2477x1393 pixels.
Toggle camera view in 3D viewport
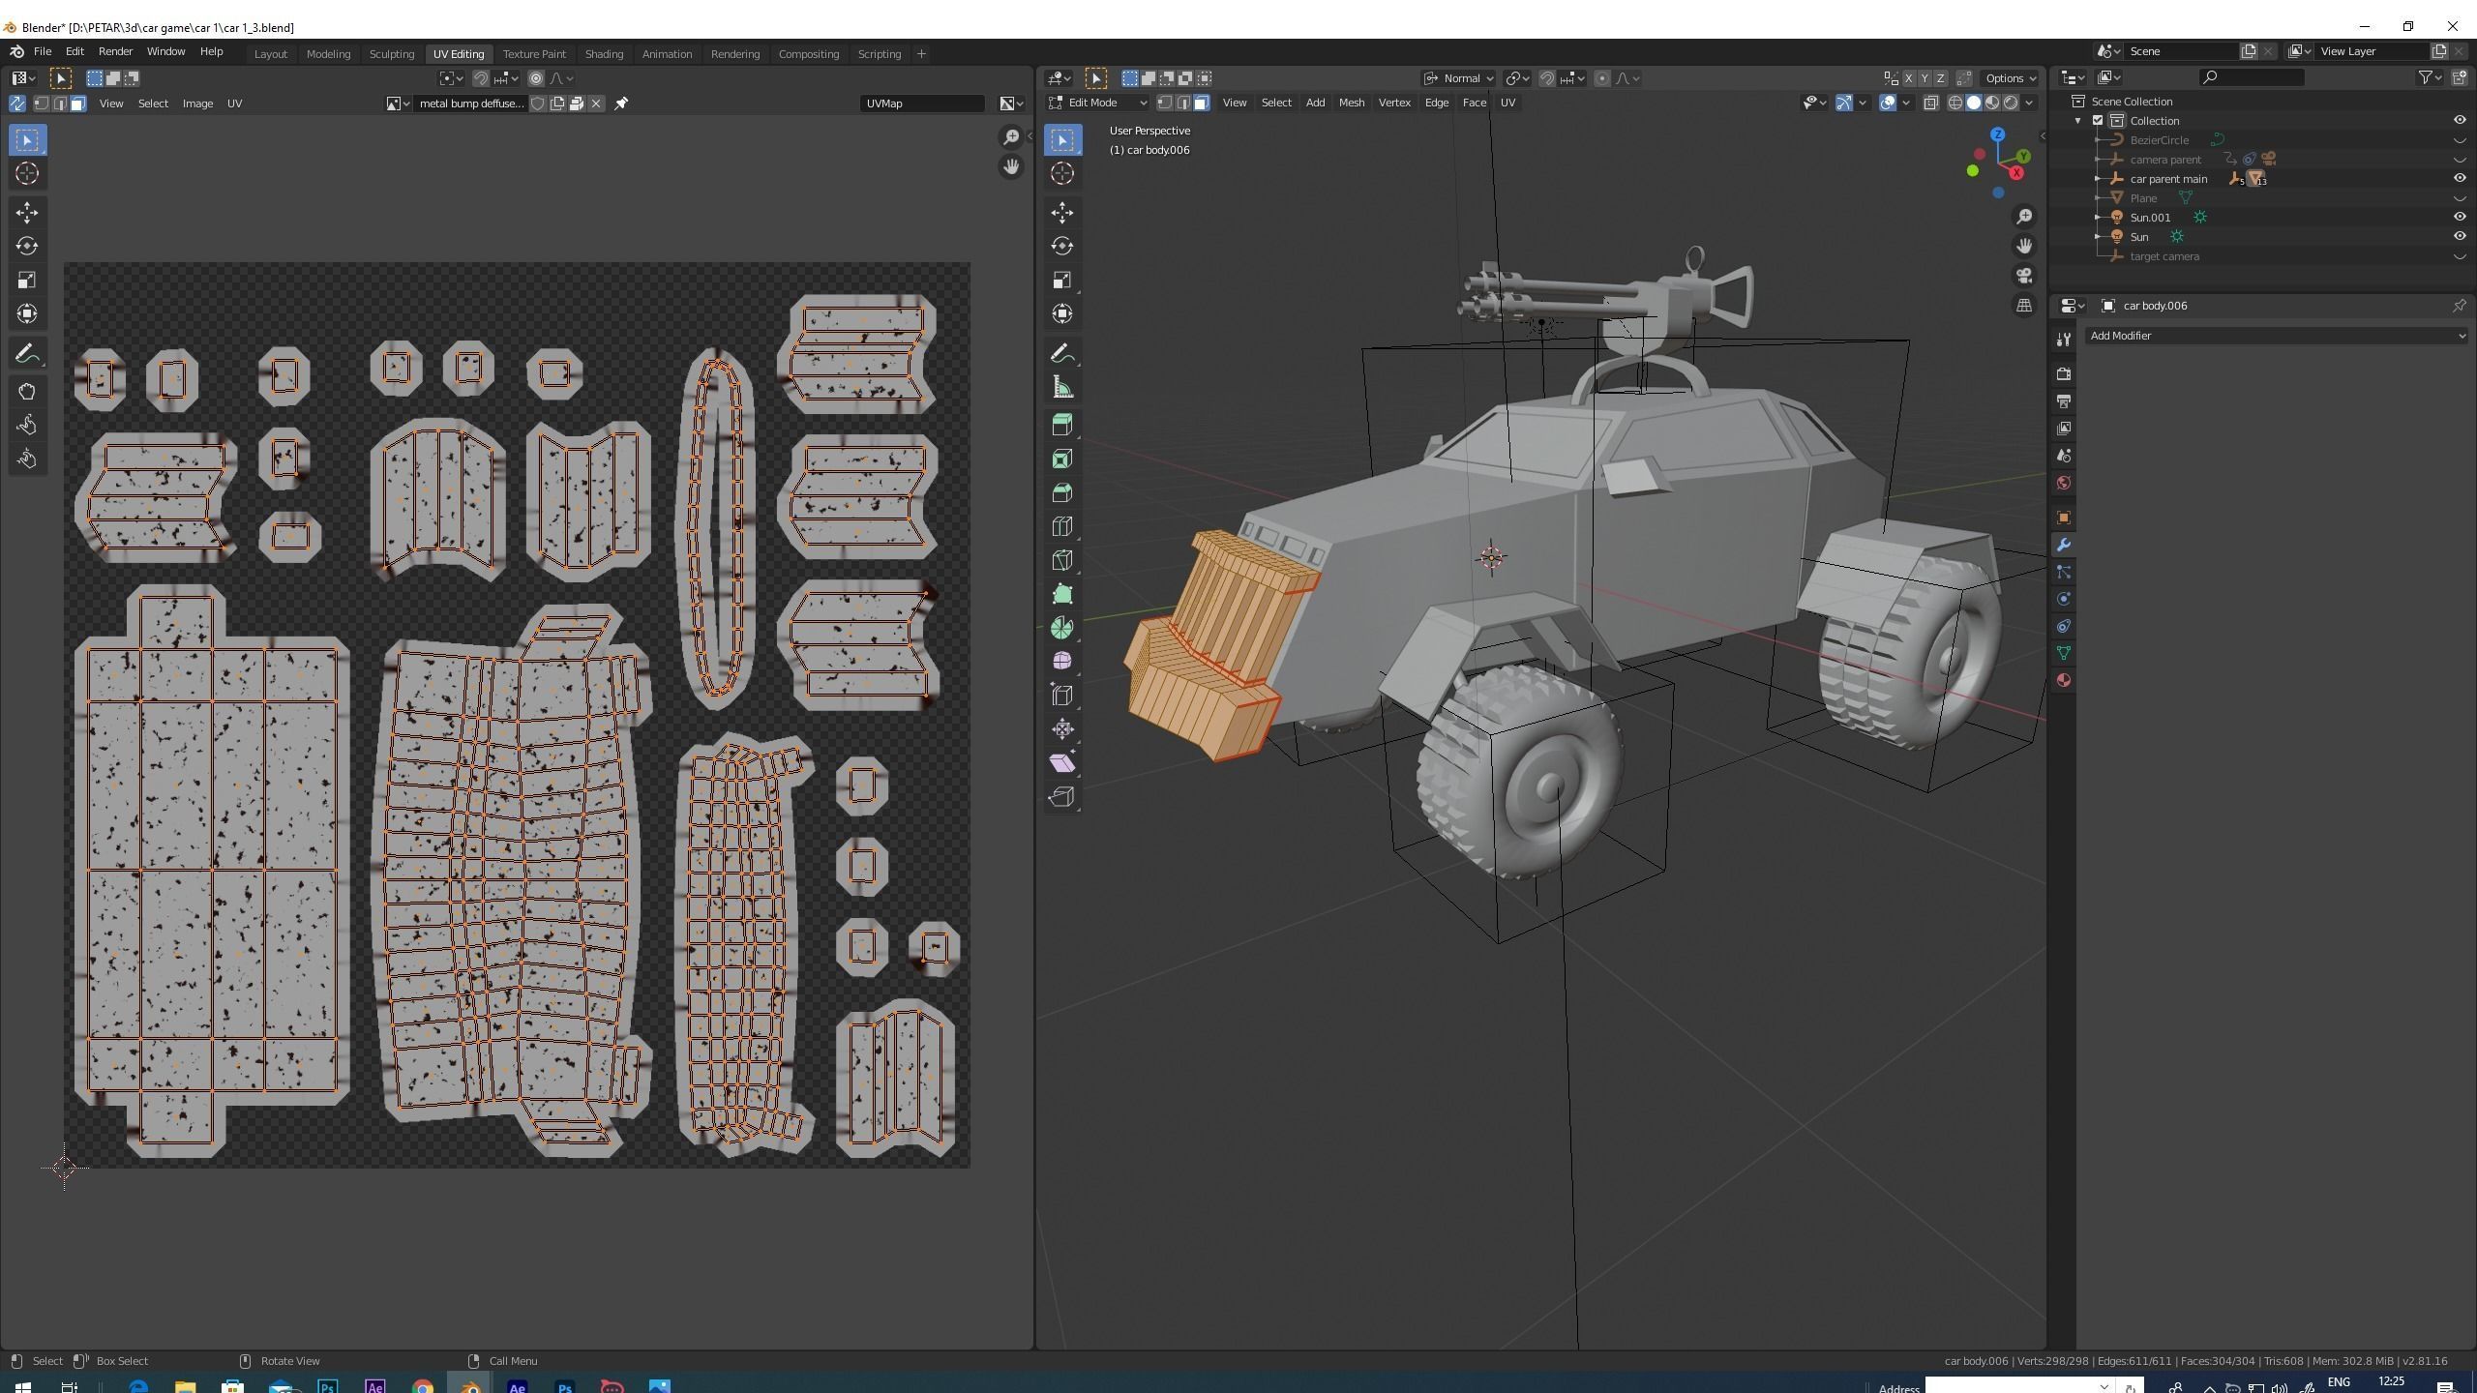click(x=2023, y=276)
